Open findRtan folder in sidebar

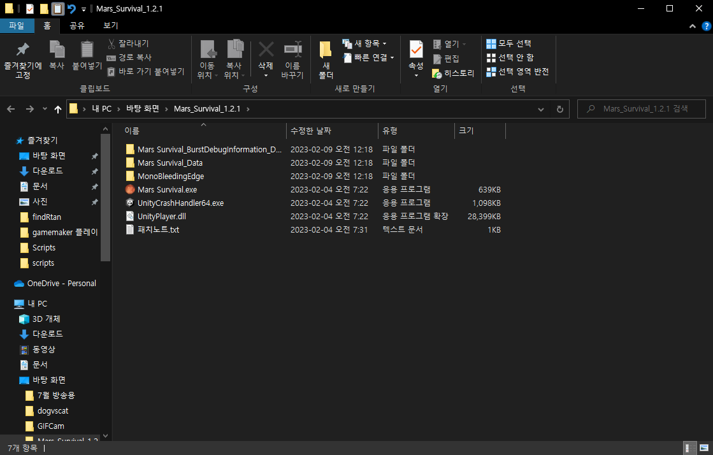pos(47,217)
